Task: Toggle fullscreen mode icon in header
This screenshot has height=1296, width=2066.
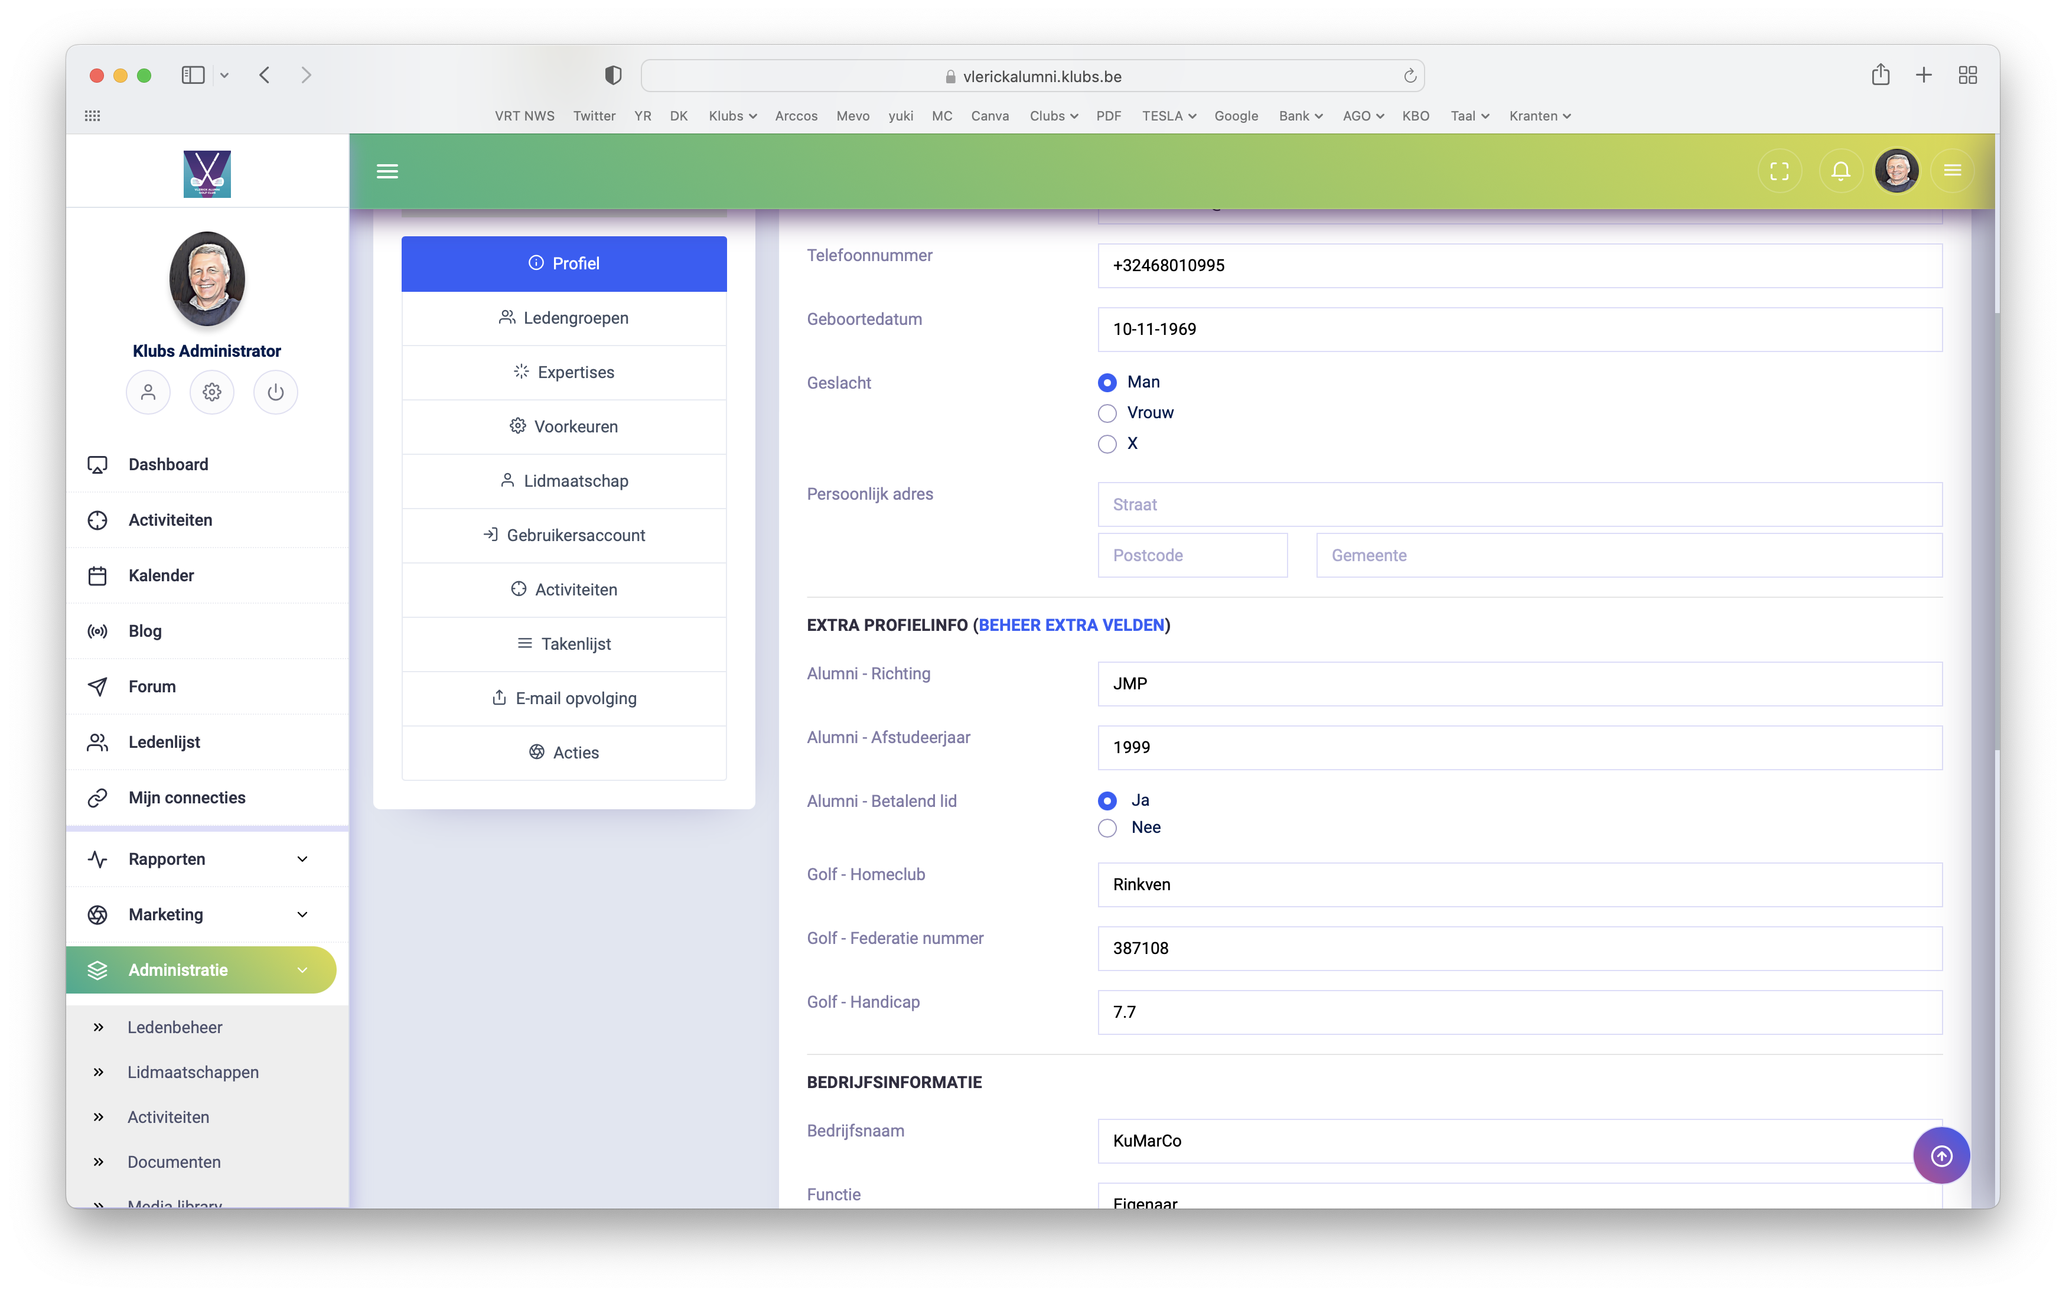Action: pyautogui.click(x=1779, y=171)
